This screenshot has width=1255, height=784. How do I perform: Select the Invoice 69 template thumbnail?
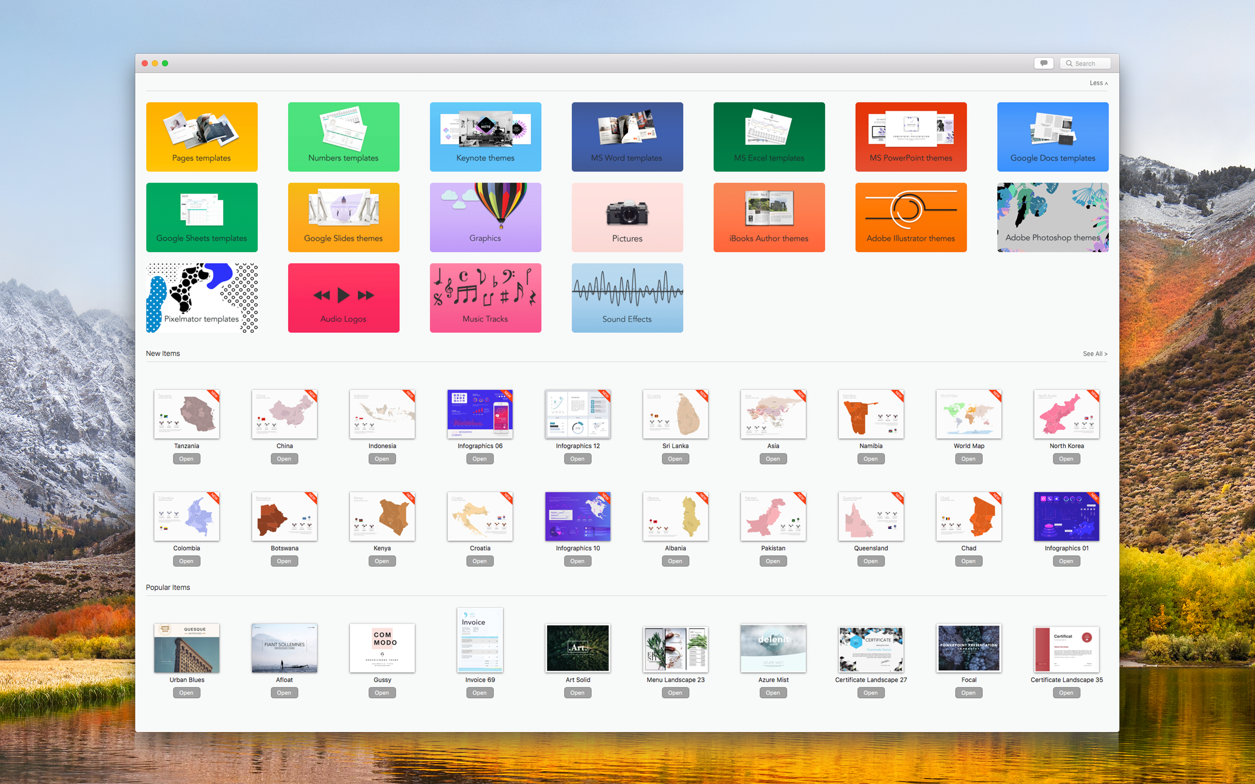[480, 640]
